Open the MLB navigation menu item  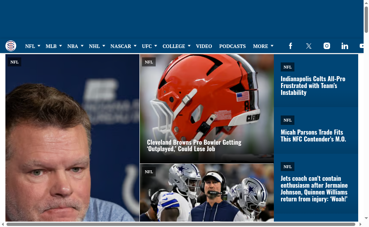coord(51,46)
